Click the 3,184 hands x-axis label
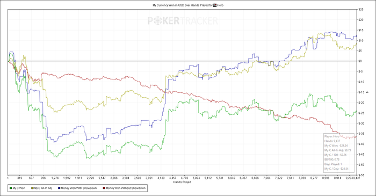Viewport: 376px width, 196px height. coord(125,178)
